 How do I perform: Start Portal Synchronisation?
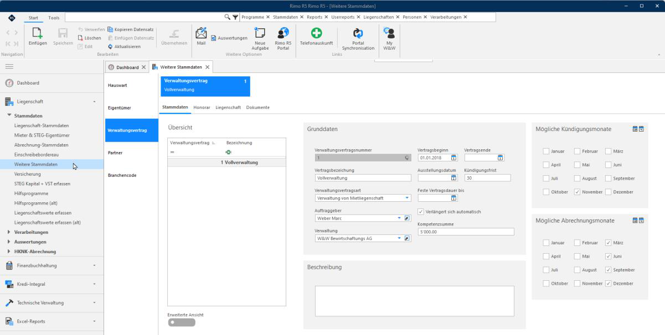coord(357,33)
